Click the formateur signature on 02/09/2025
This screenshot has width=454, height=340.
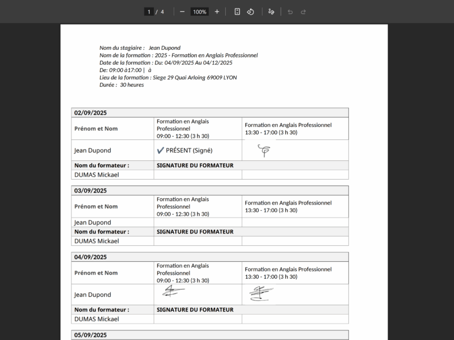264,151
